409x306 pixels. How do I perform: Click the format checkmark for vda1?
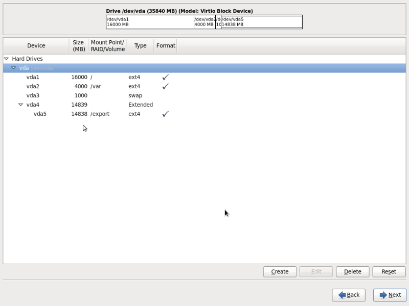pos(165,77)
